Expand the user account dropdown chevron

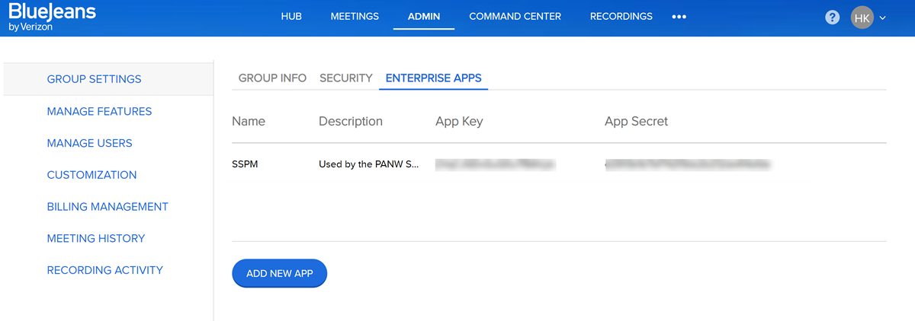click(883, 17)
